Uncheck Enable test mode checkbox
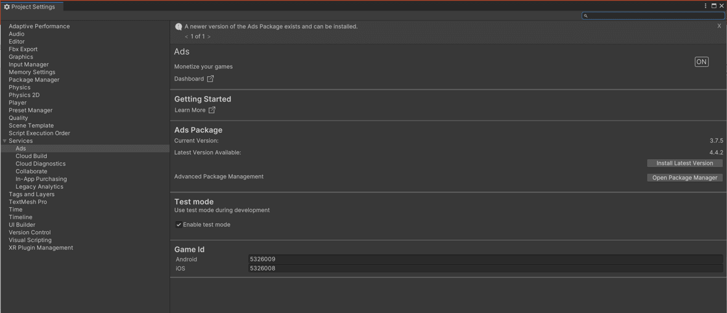Viewport: 727px width, 313px height. pos(179,224)
